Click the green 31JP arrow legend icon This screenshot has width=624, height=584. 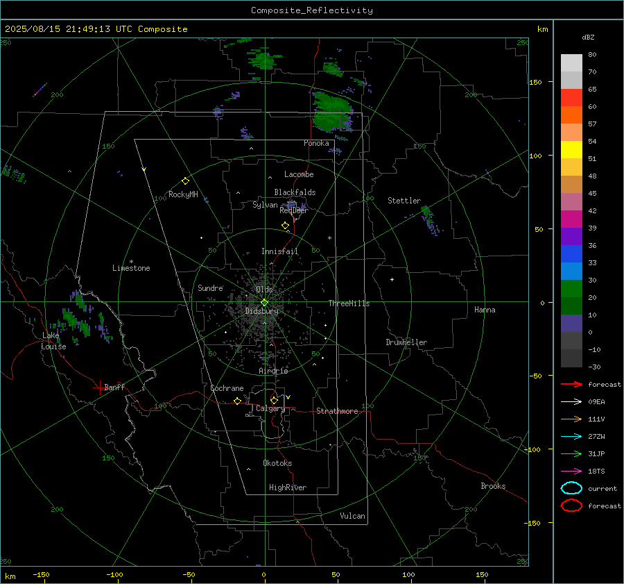pyautogui.click(x=571, y=453)
